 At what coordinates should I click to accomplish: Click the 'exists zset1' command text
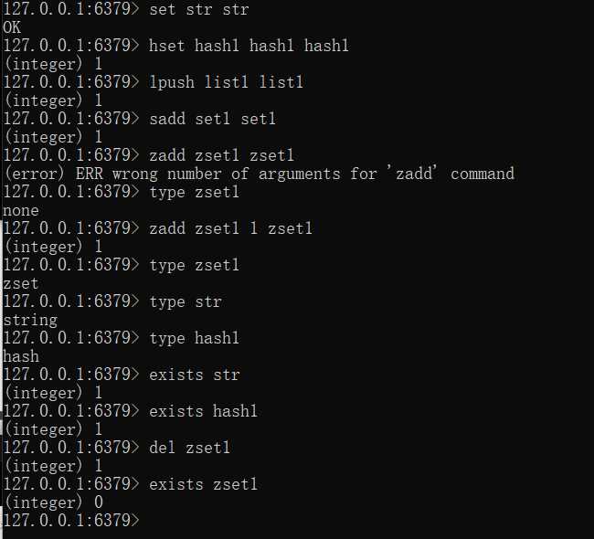[x=203, y=484]
